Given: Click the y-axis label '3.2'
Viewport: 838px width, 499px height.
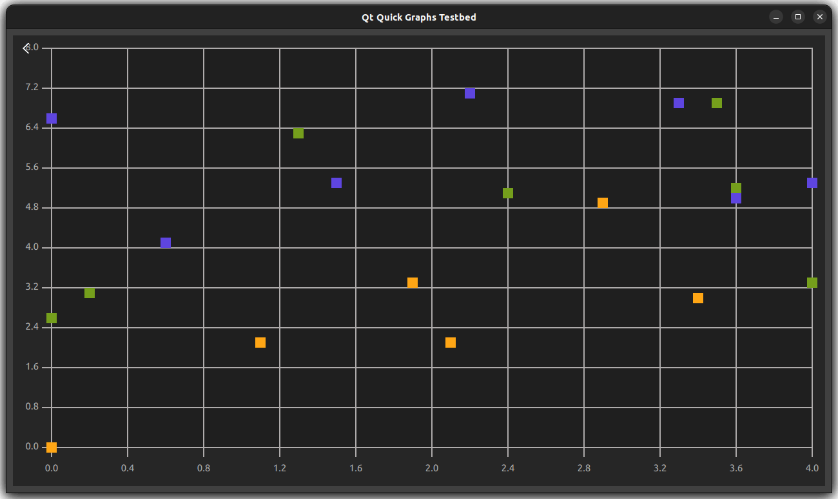Looking at the screenshot, I should point(32,287).
